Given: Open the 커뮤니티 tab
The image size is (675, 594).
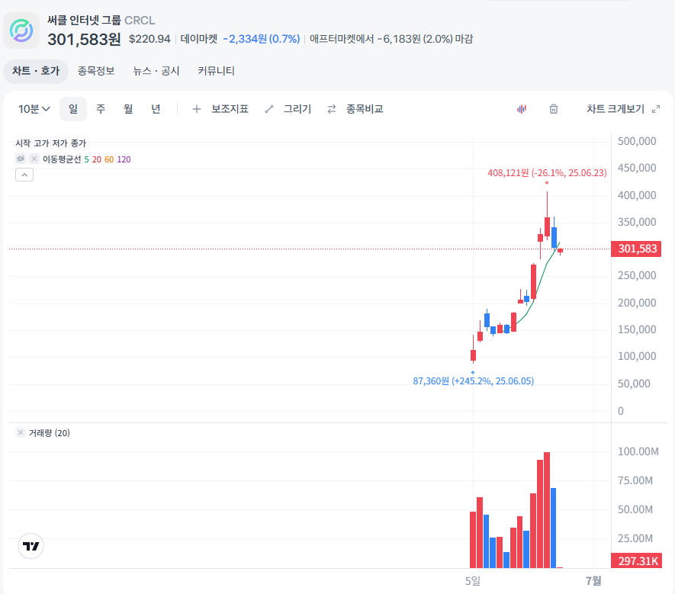Looking at the screenshot, I should 216,71.
